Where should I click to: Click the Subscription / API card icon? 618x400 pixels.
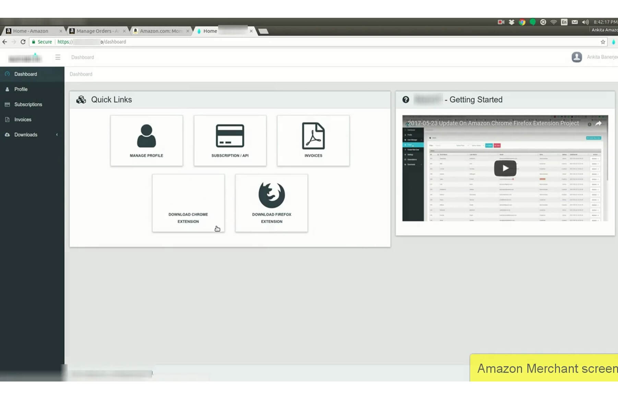tap(230, 136)
